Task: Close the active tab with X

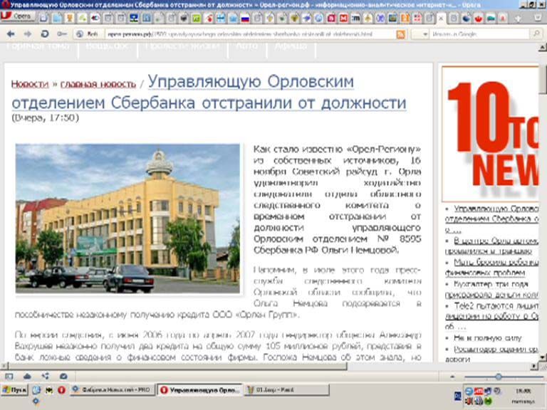Action: [x=441, y=18]
